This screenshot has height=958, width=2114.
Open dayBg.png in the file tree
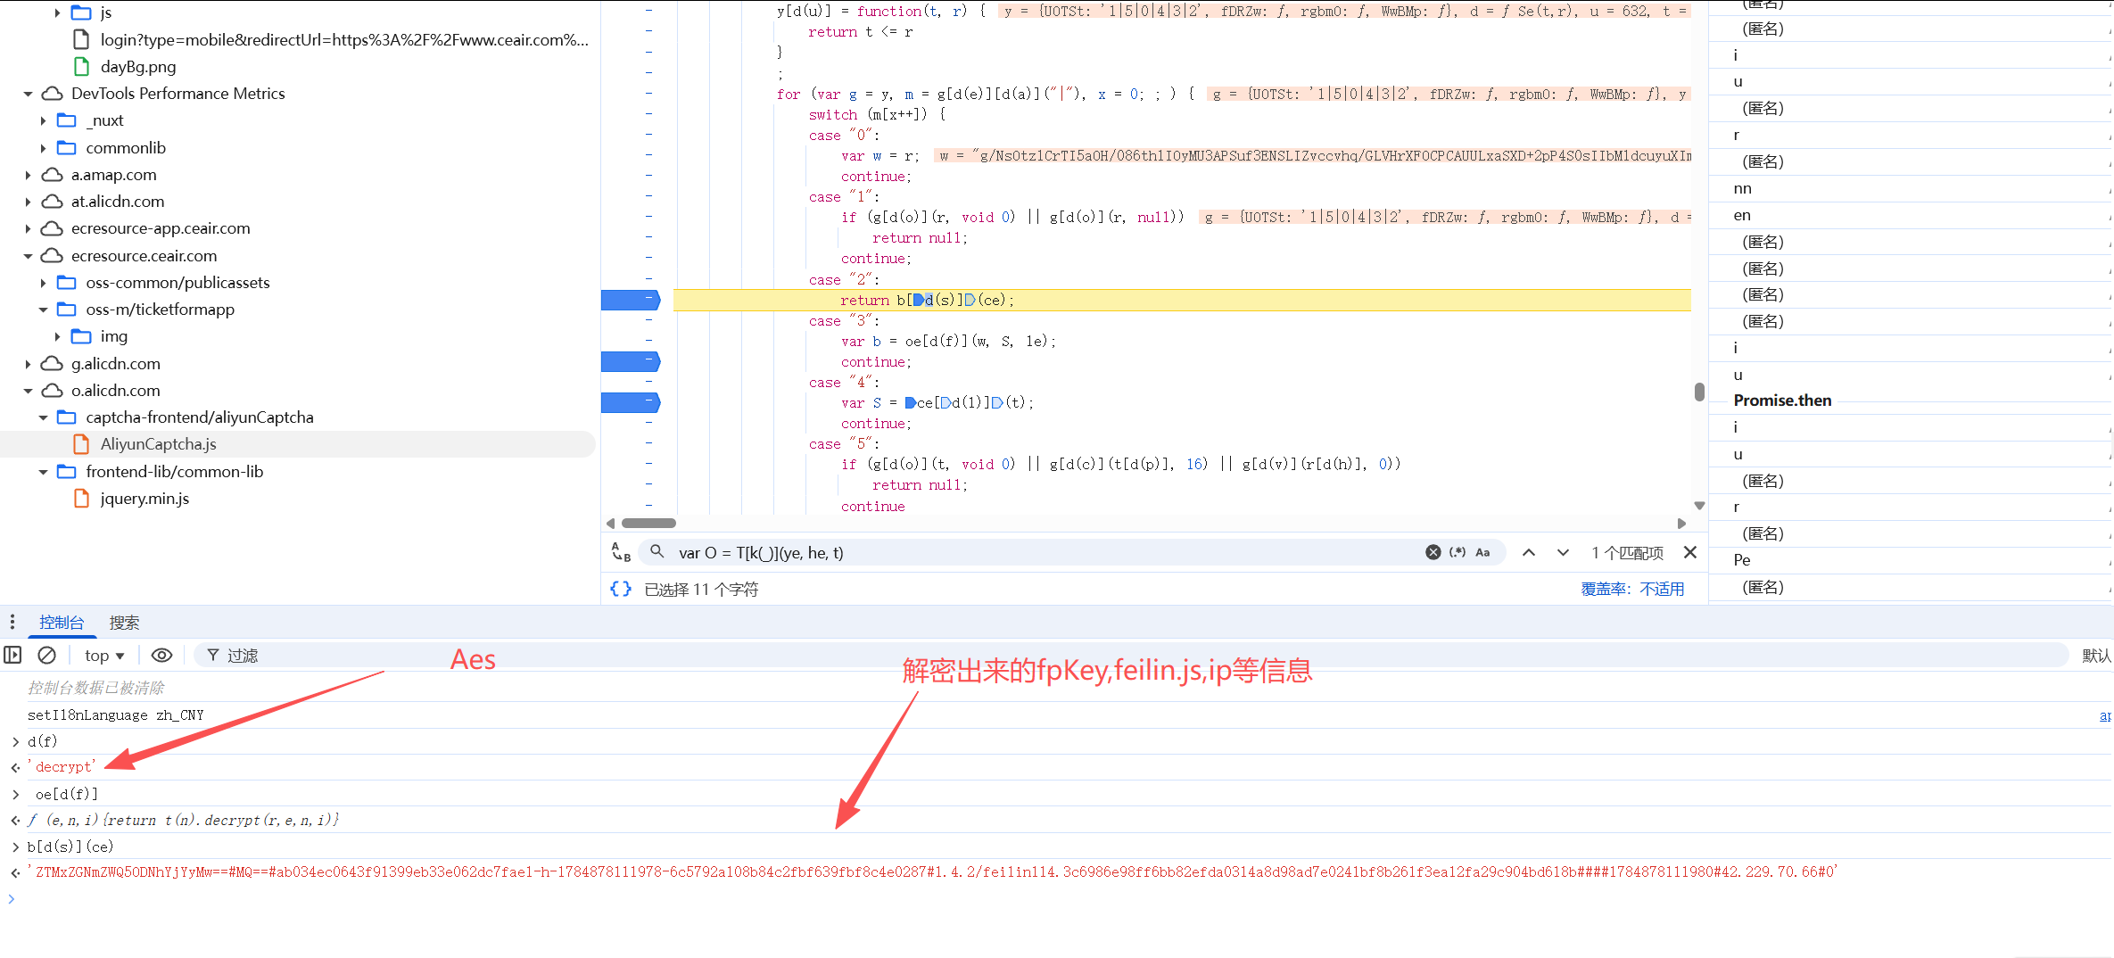pos(138,67)
